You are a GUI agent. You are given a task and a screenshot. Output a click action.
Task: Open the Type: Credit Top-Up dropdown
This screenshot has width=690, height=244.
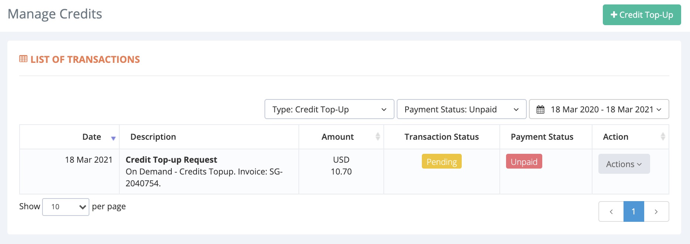coord(329,109)
